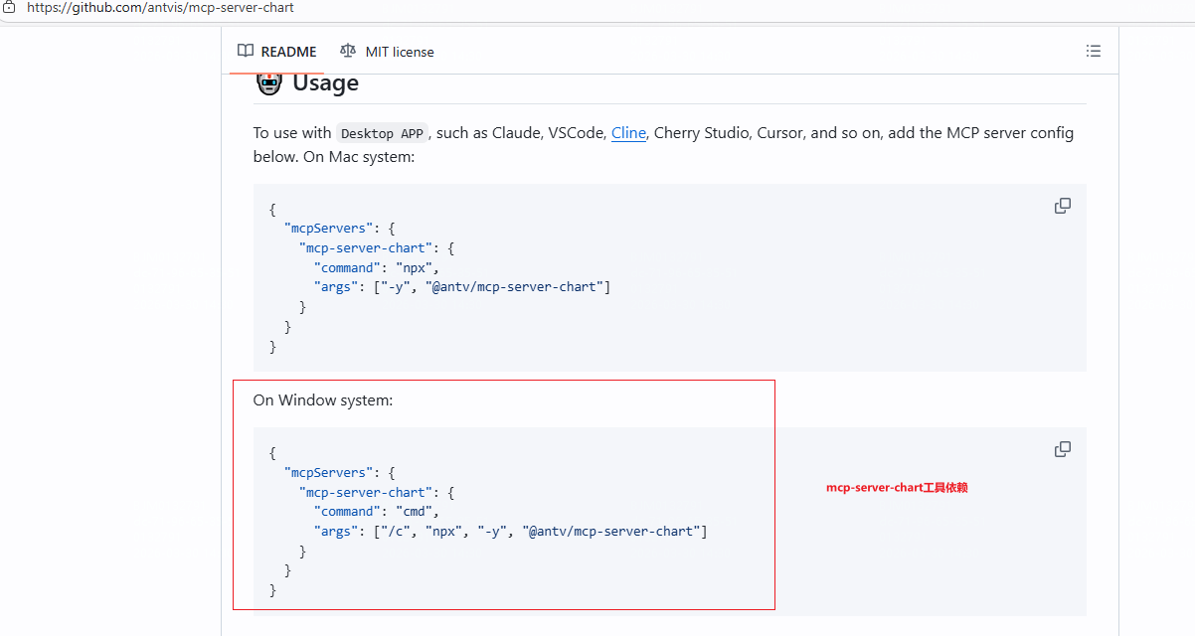Click the args line containing "/c"
Image resolution: width=1195 pixels, height=636 pixels.
[x=511, y=532]
